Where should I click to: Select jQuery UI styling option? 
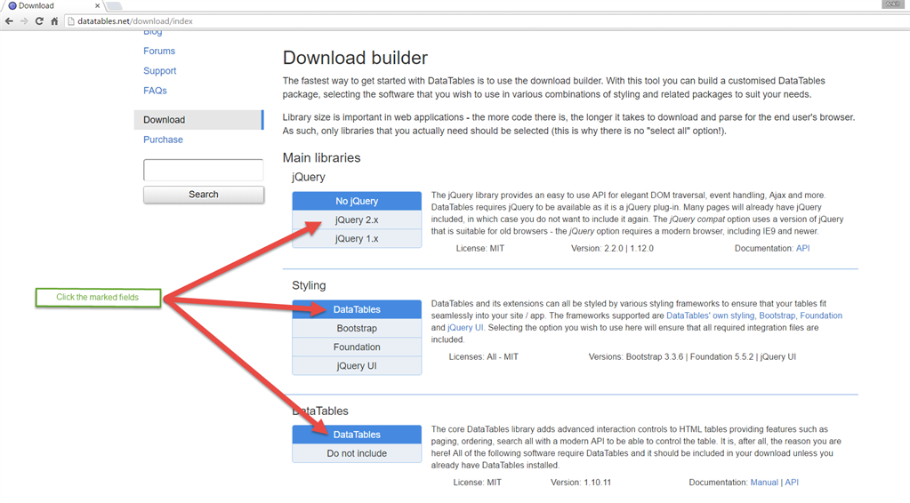pos(357,365)
